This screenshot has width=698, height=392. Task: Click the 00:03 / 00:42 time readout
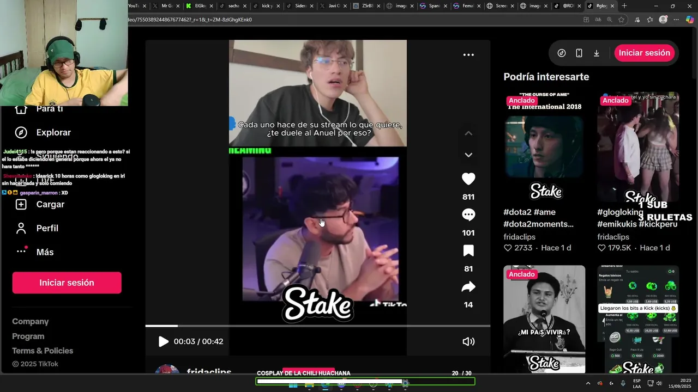(198, 341)
